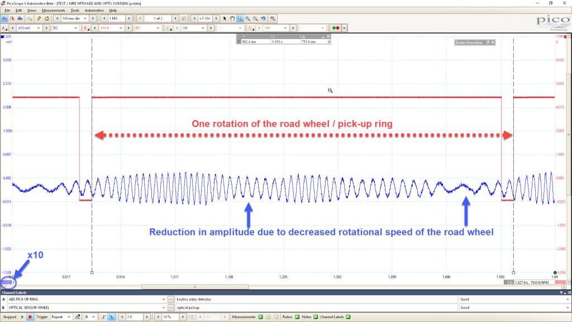Viewport: 572px width, 322px height.
Task: Stop capture with red stop button
Action: (x=30, y=317)
